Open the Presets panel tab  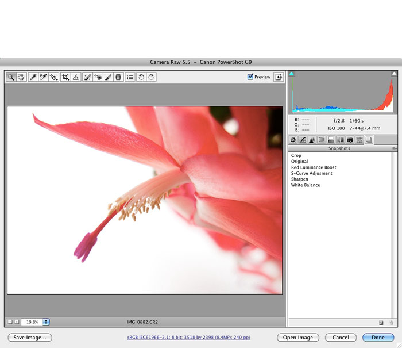click(360, 140)
